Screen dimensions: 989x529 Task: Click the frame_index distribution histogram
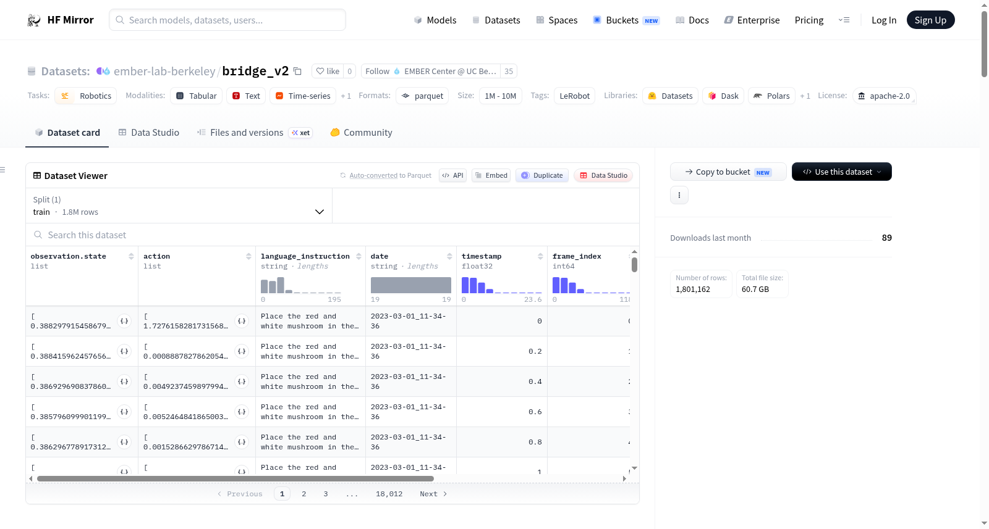point(592,285)
